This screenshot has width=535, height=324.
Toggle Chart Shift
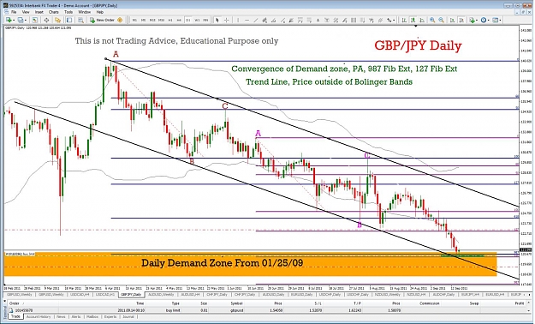click(x=461, y=21)
